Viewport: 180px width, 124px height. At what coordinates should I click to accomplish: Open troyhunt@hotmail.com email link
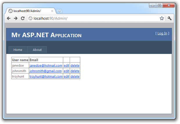click(x=46, y=77)
